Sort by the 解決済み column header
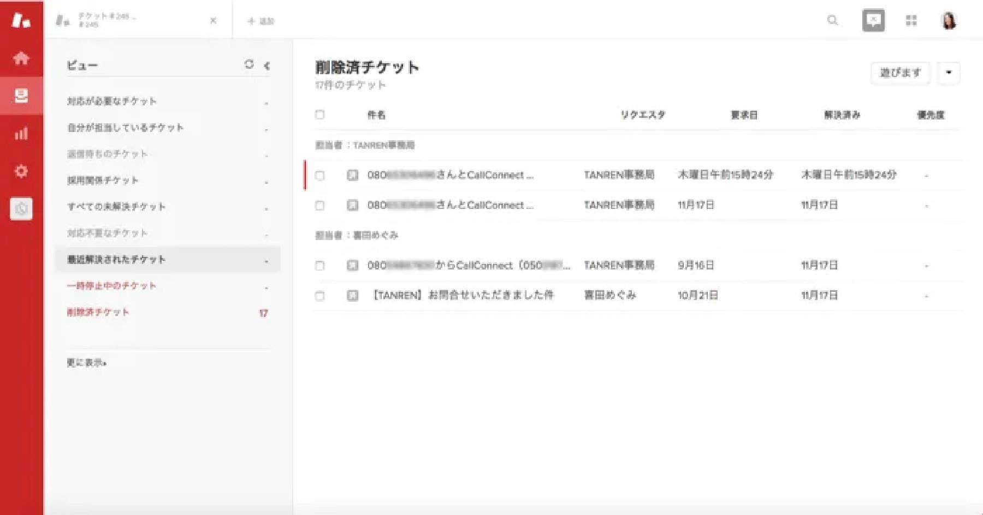The height and width of the screenshot is (515, 983). point(842,115)
